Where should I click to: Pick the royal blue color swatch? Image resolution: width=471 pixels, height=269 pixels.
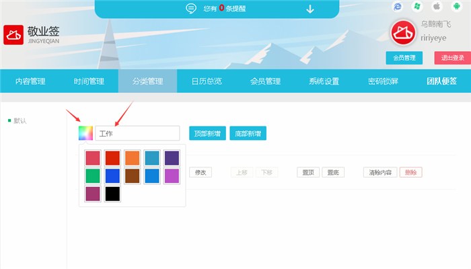(112, 176)
